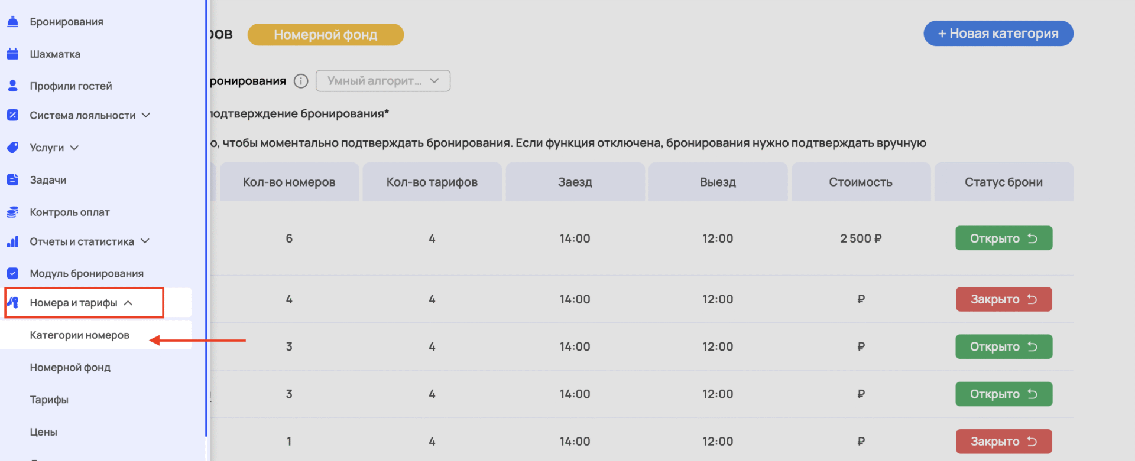This screenshot has width=1135, height=461.
Task: Toggle the first row's Открыто booking status
Action: (x=1003, y=238)
